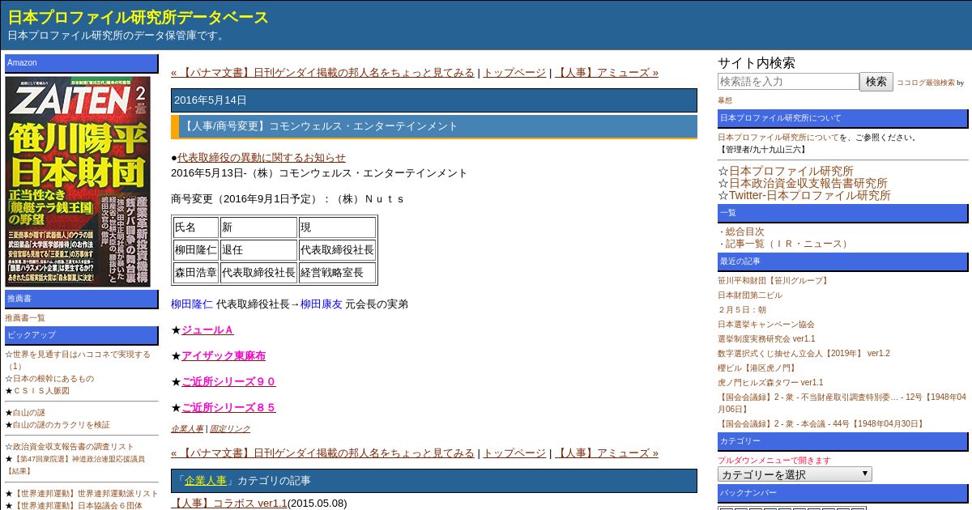Click the table cell 退任
The width and height of the screenshot is (972, 510).
click(258, 250)
